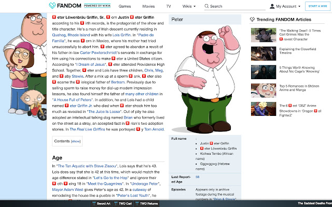This screenshot has width=332, height=207.
Task: Open the TWD Returns bottom bar item
Action: [146, 203]
